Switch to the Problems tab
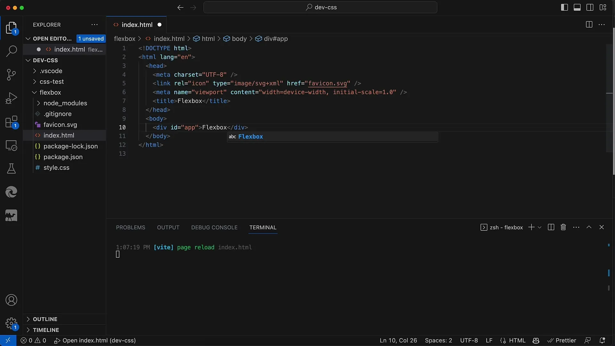615x346 pixels. 130,227
